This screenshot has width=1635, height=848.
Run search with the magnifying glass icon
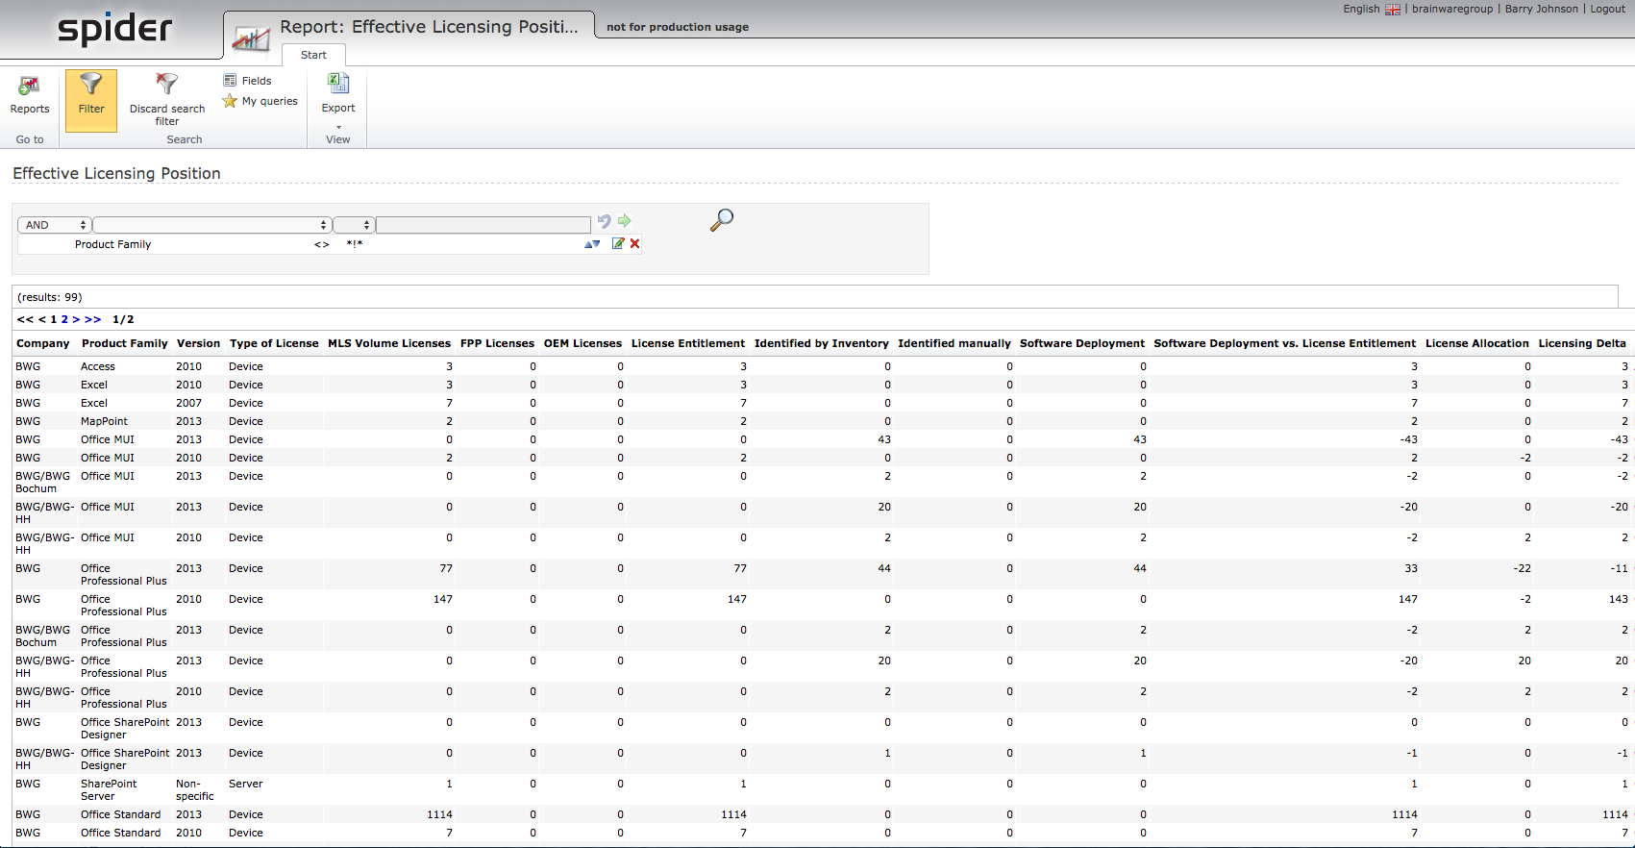[x=721, y=220]
